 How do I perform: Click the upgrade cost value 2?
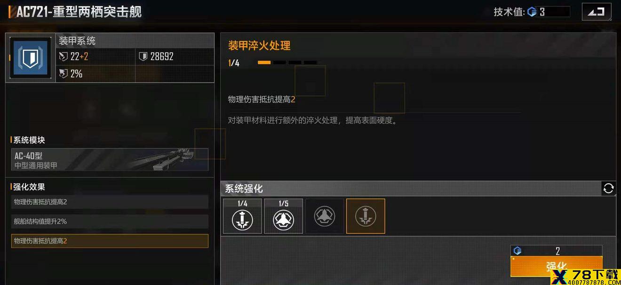tap(557, 251)
